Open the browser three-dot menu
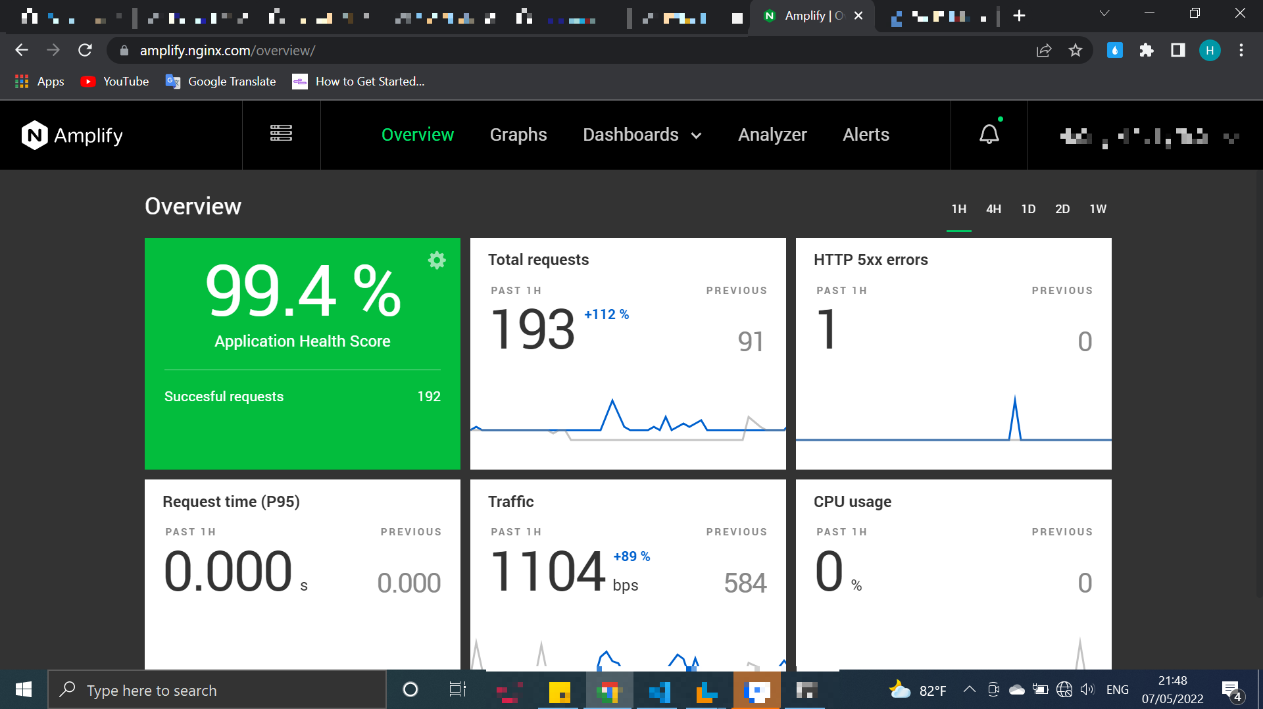 tap(1241, 50)
